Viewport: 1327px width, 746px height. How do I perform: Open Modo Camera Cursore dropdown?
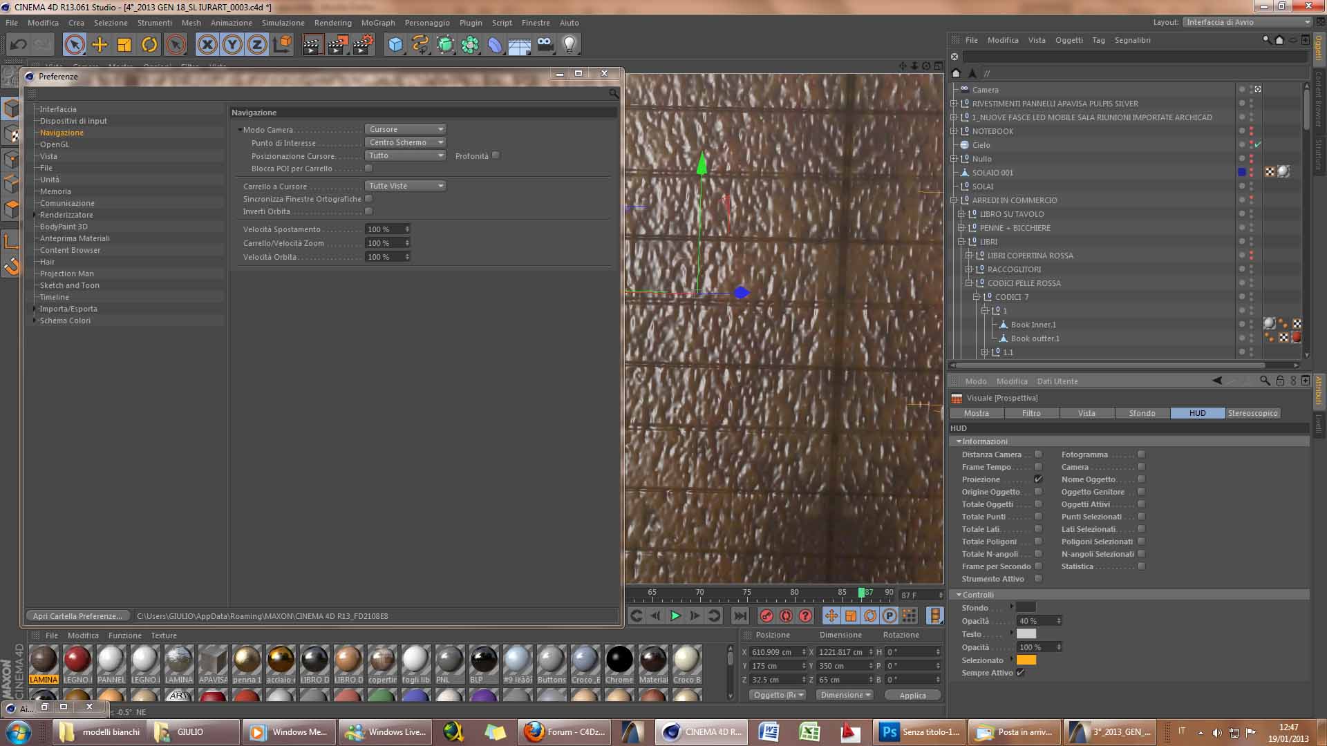pyautogui.click(x=405, y=129)
